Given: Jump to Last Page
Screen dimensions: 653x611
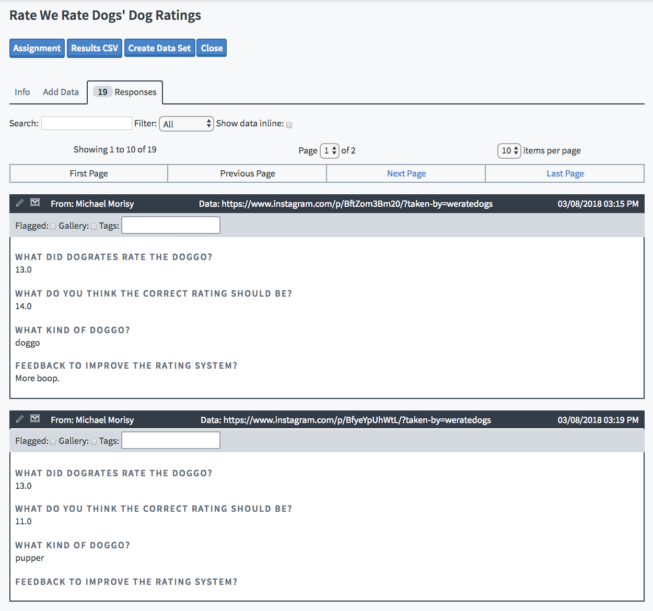Looking at the screenshot, I should [x=565, y=173].
